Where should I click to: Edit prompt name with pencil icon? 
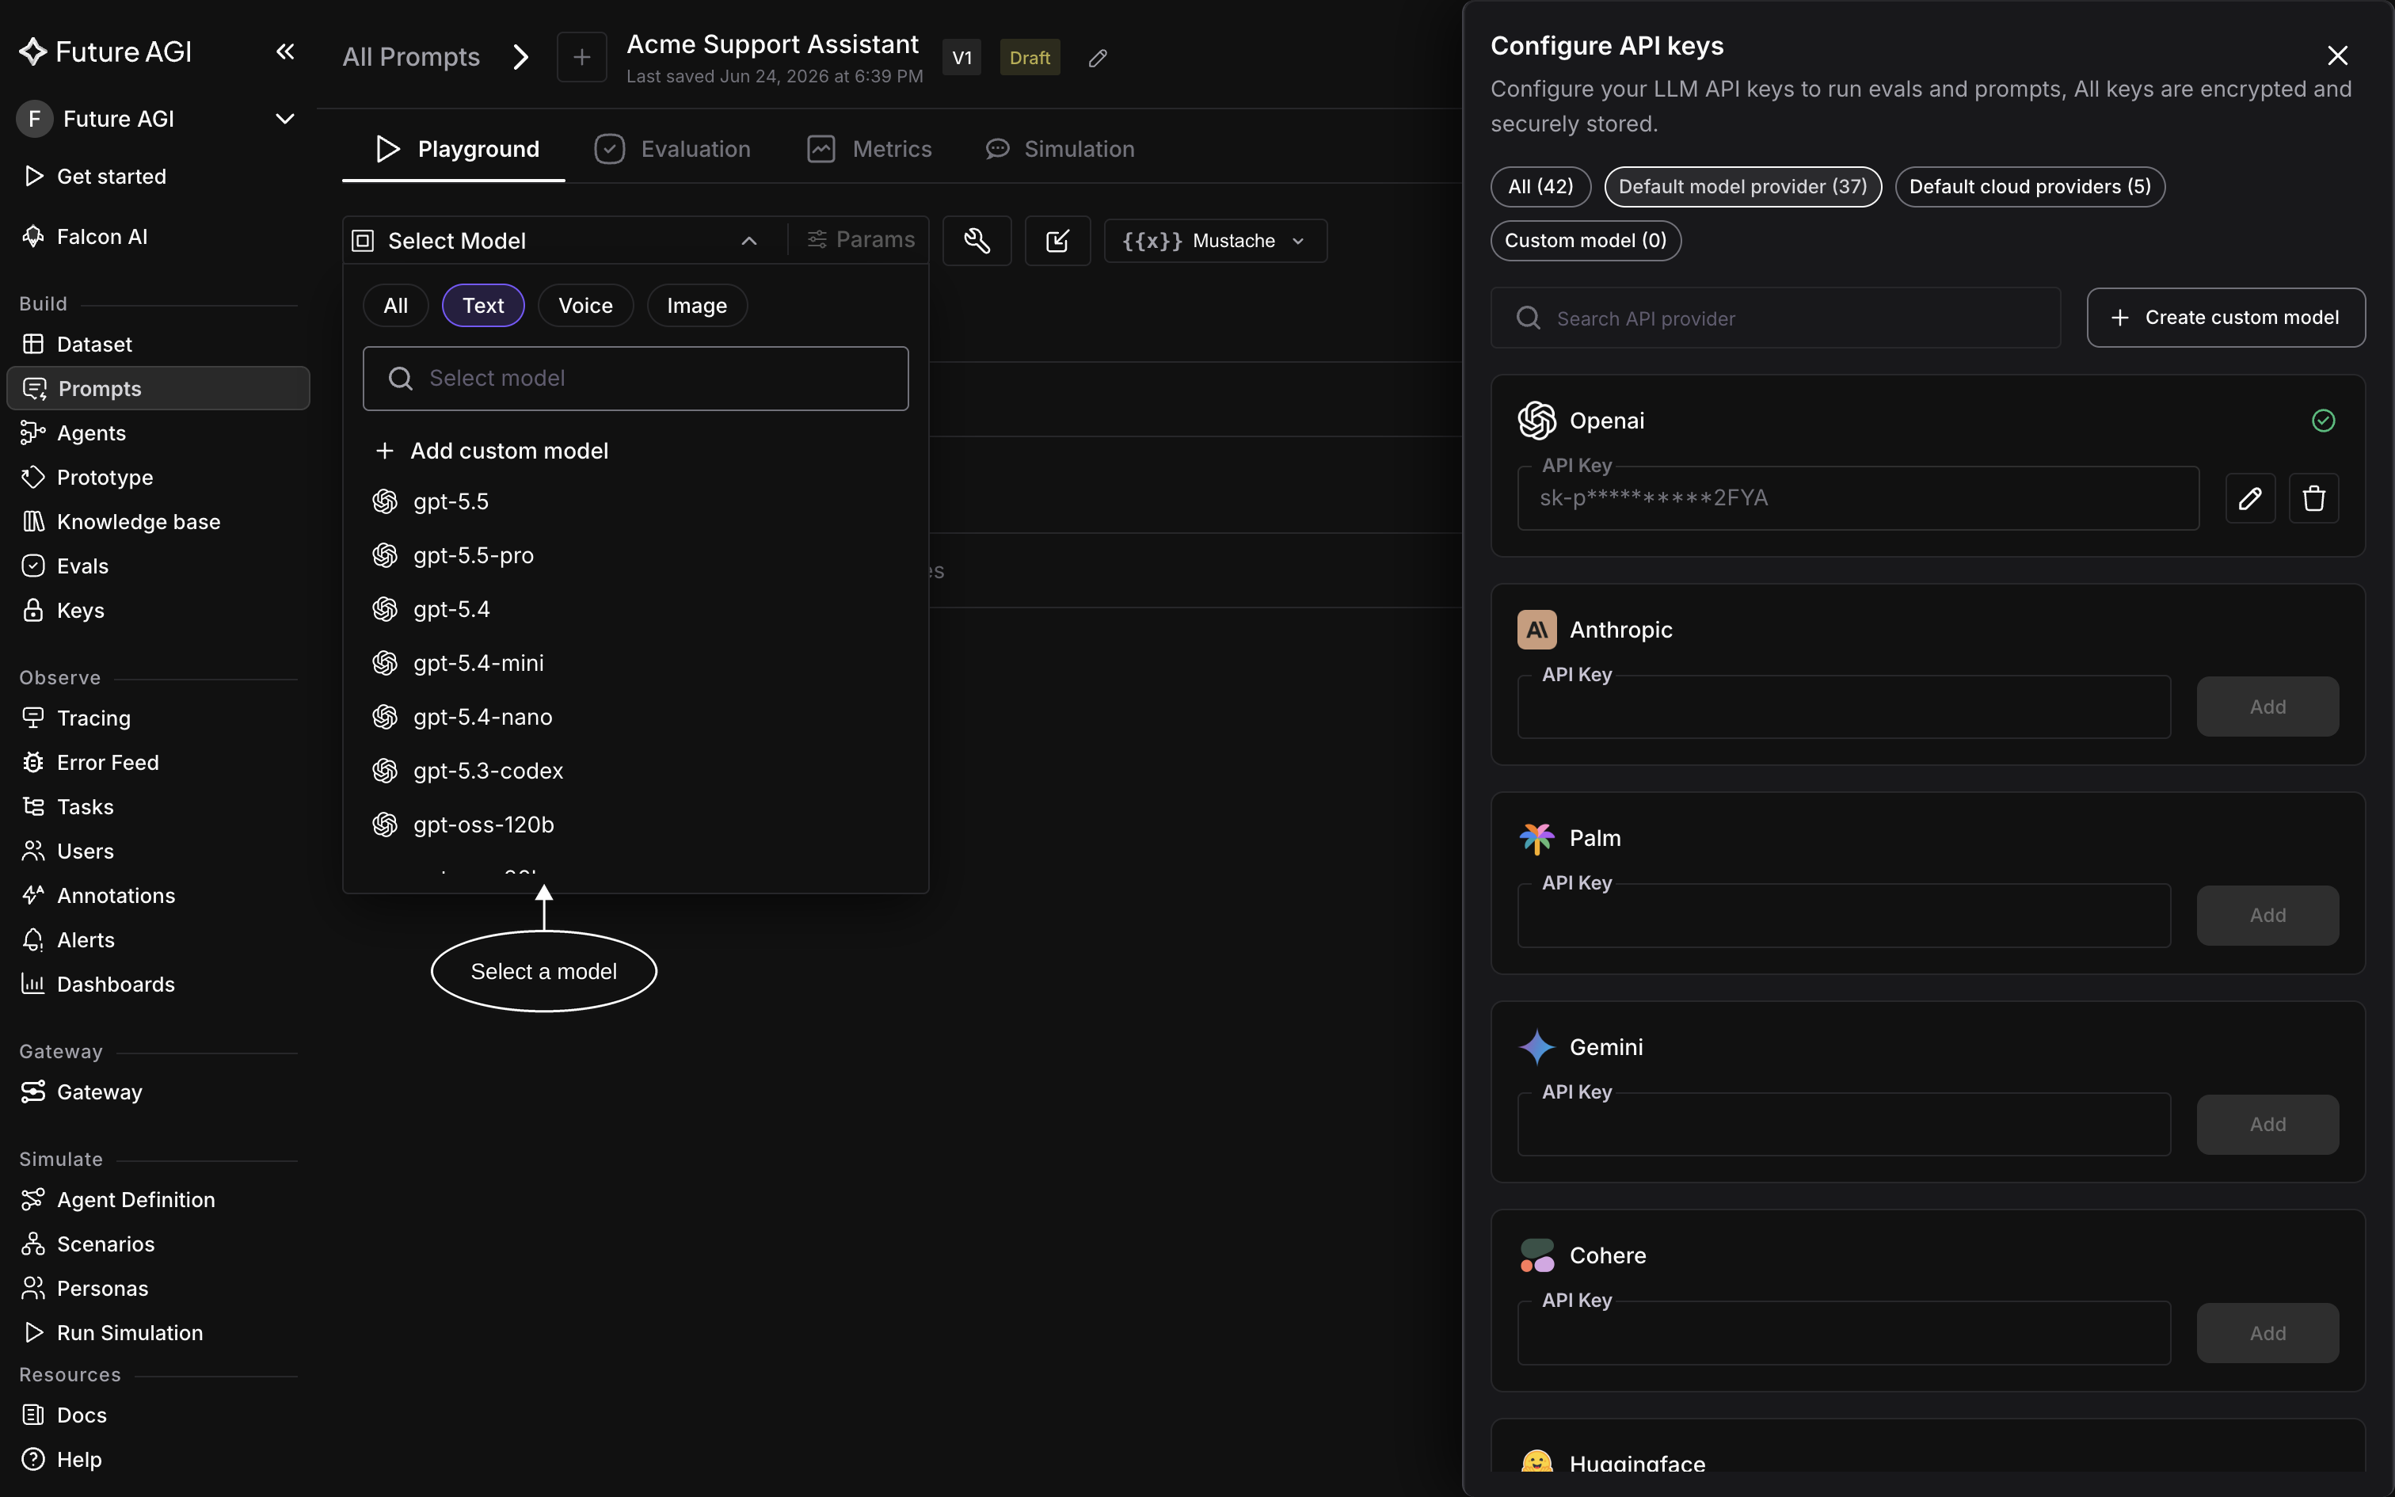(x=1098, y=59)
